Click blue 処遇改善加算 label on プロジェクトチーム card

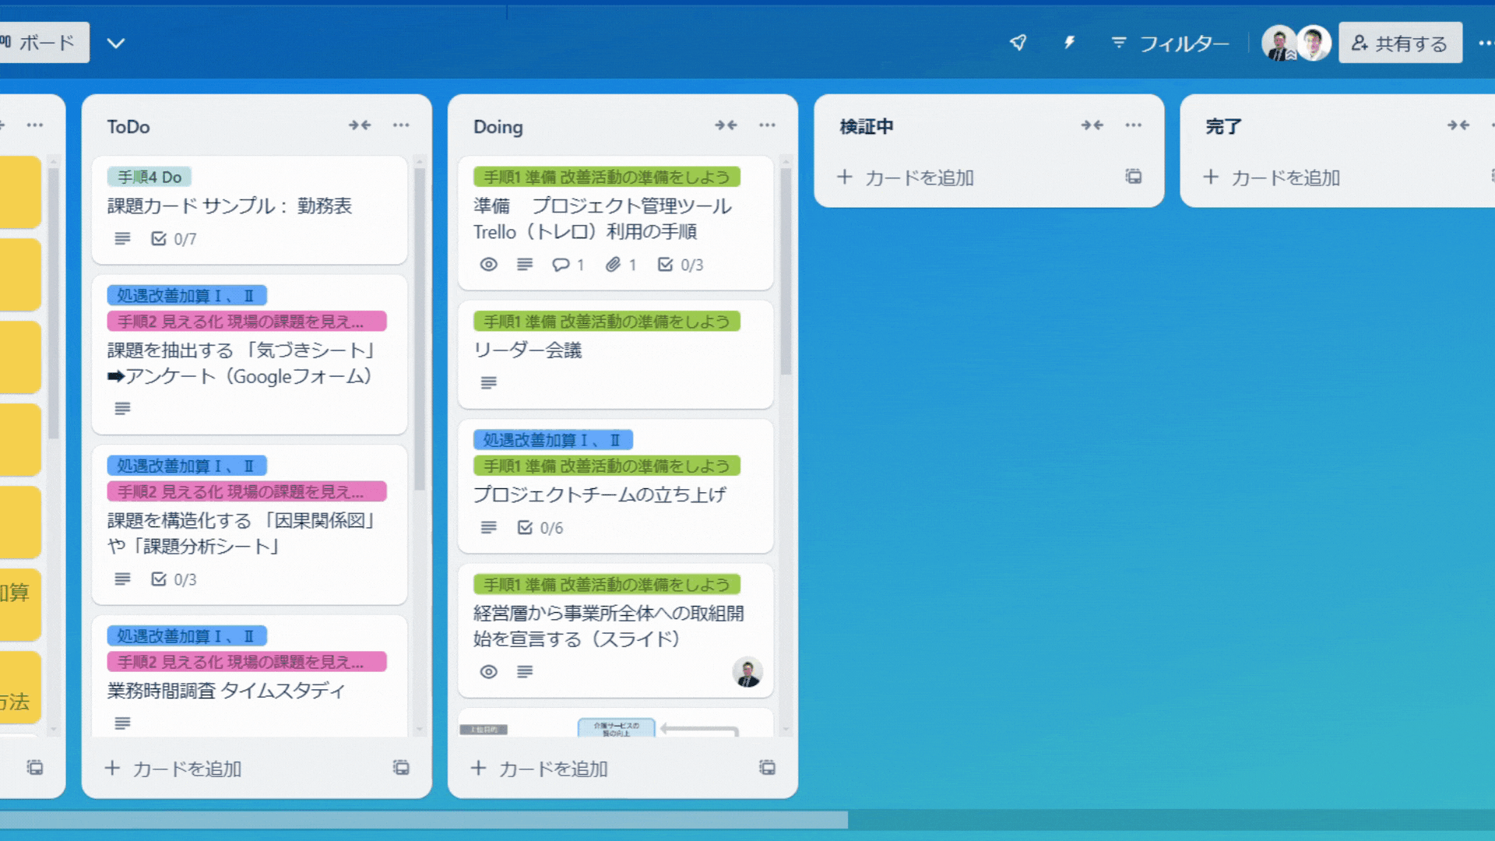[x=553, y=440]
